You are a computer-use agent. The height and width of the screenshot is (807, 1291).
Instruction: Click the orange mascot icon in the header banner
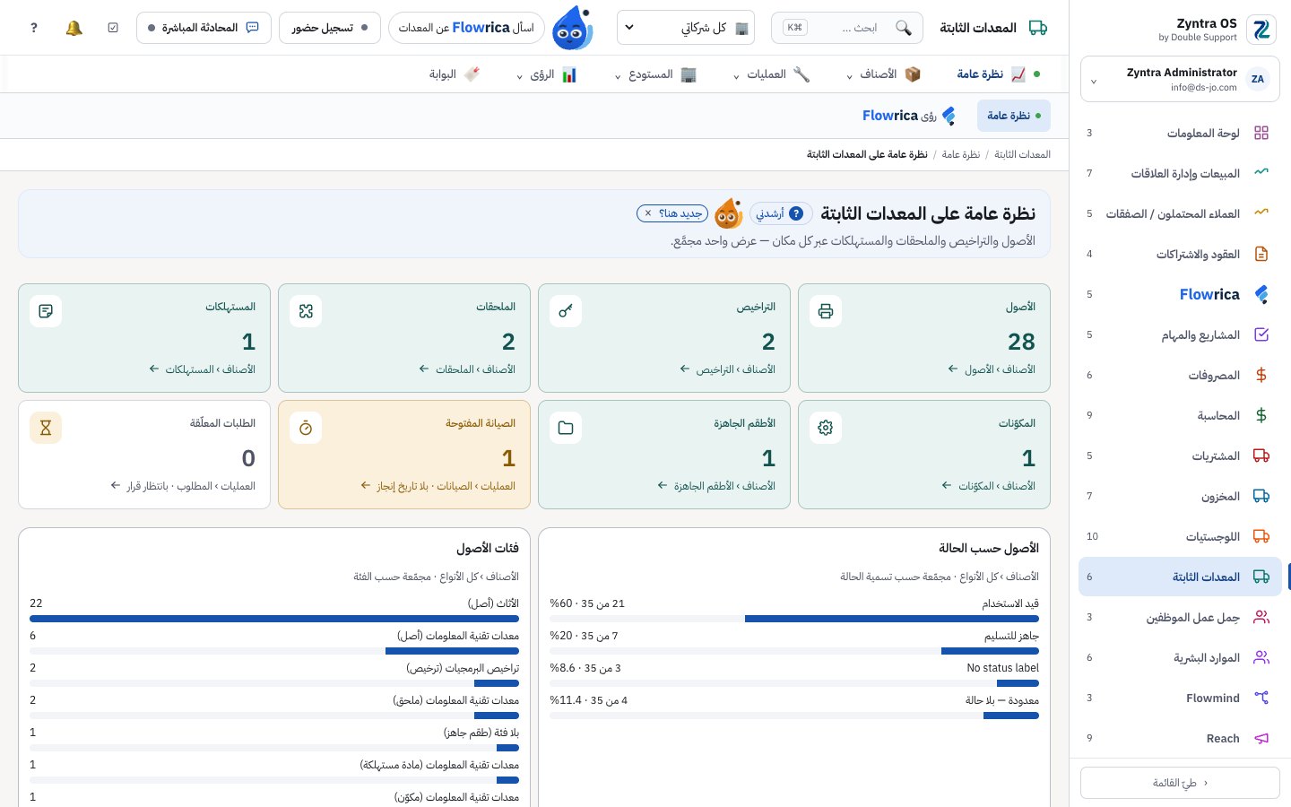pos(729,213)
